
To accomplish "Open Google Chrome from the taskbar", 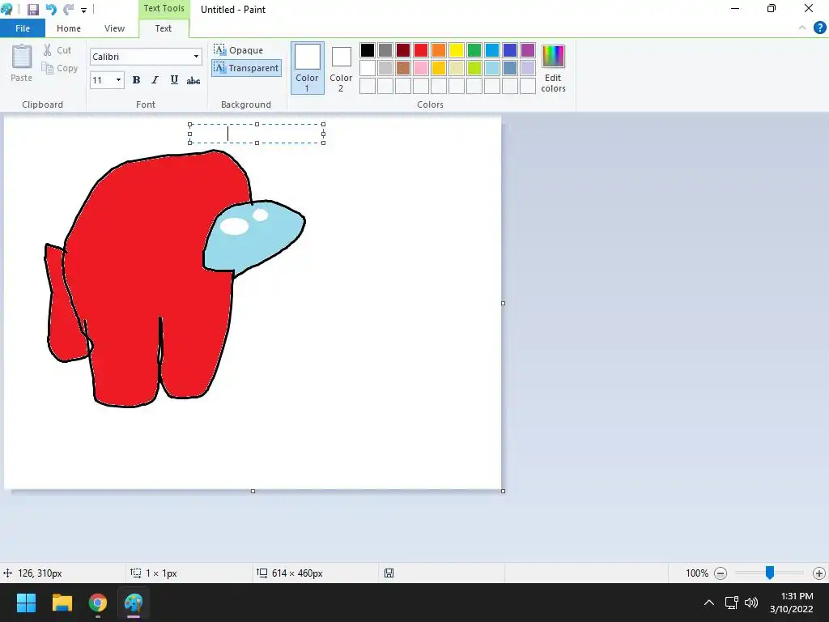I will click(98, 603).
